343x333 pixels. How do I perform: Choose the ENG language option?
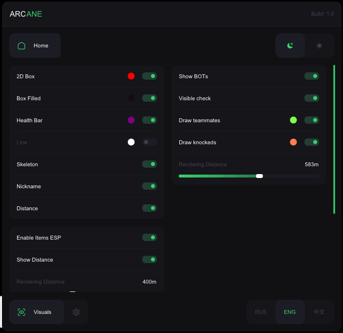pyautogui.click(x=290, y=312)
